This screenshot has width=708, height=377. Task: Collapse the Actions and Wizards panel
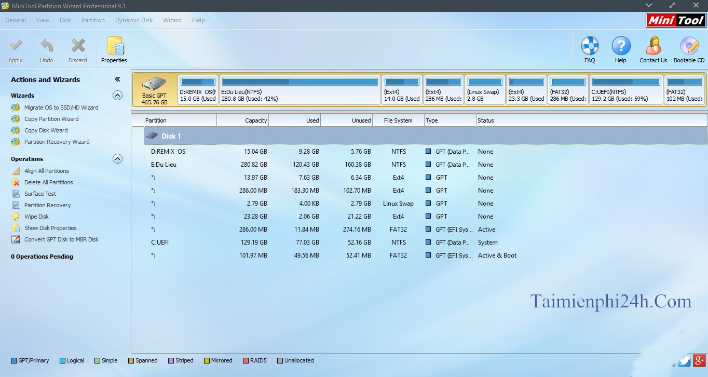coord(117,79)
